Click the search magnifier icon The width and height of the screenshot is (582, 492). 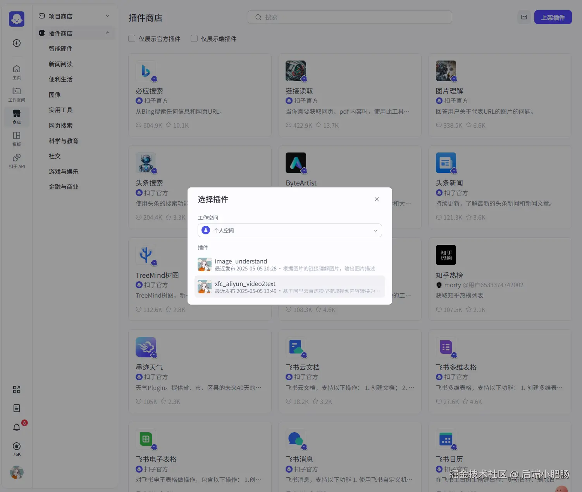(258, 17)
